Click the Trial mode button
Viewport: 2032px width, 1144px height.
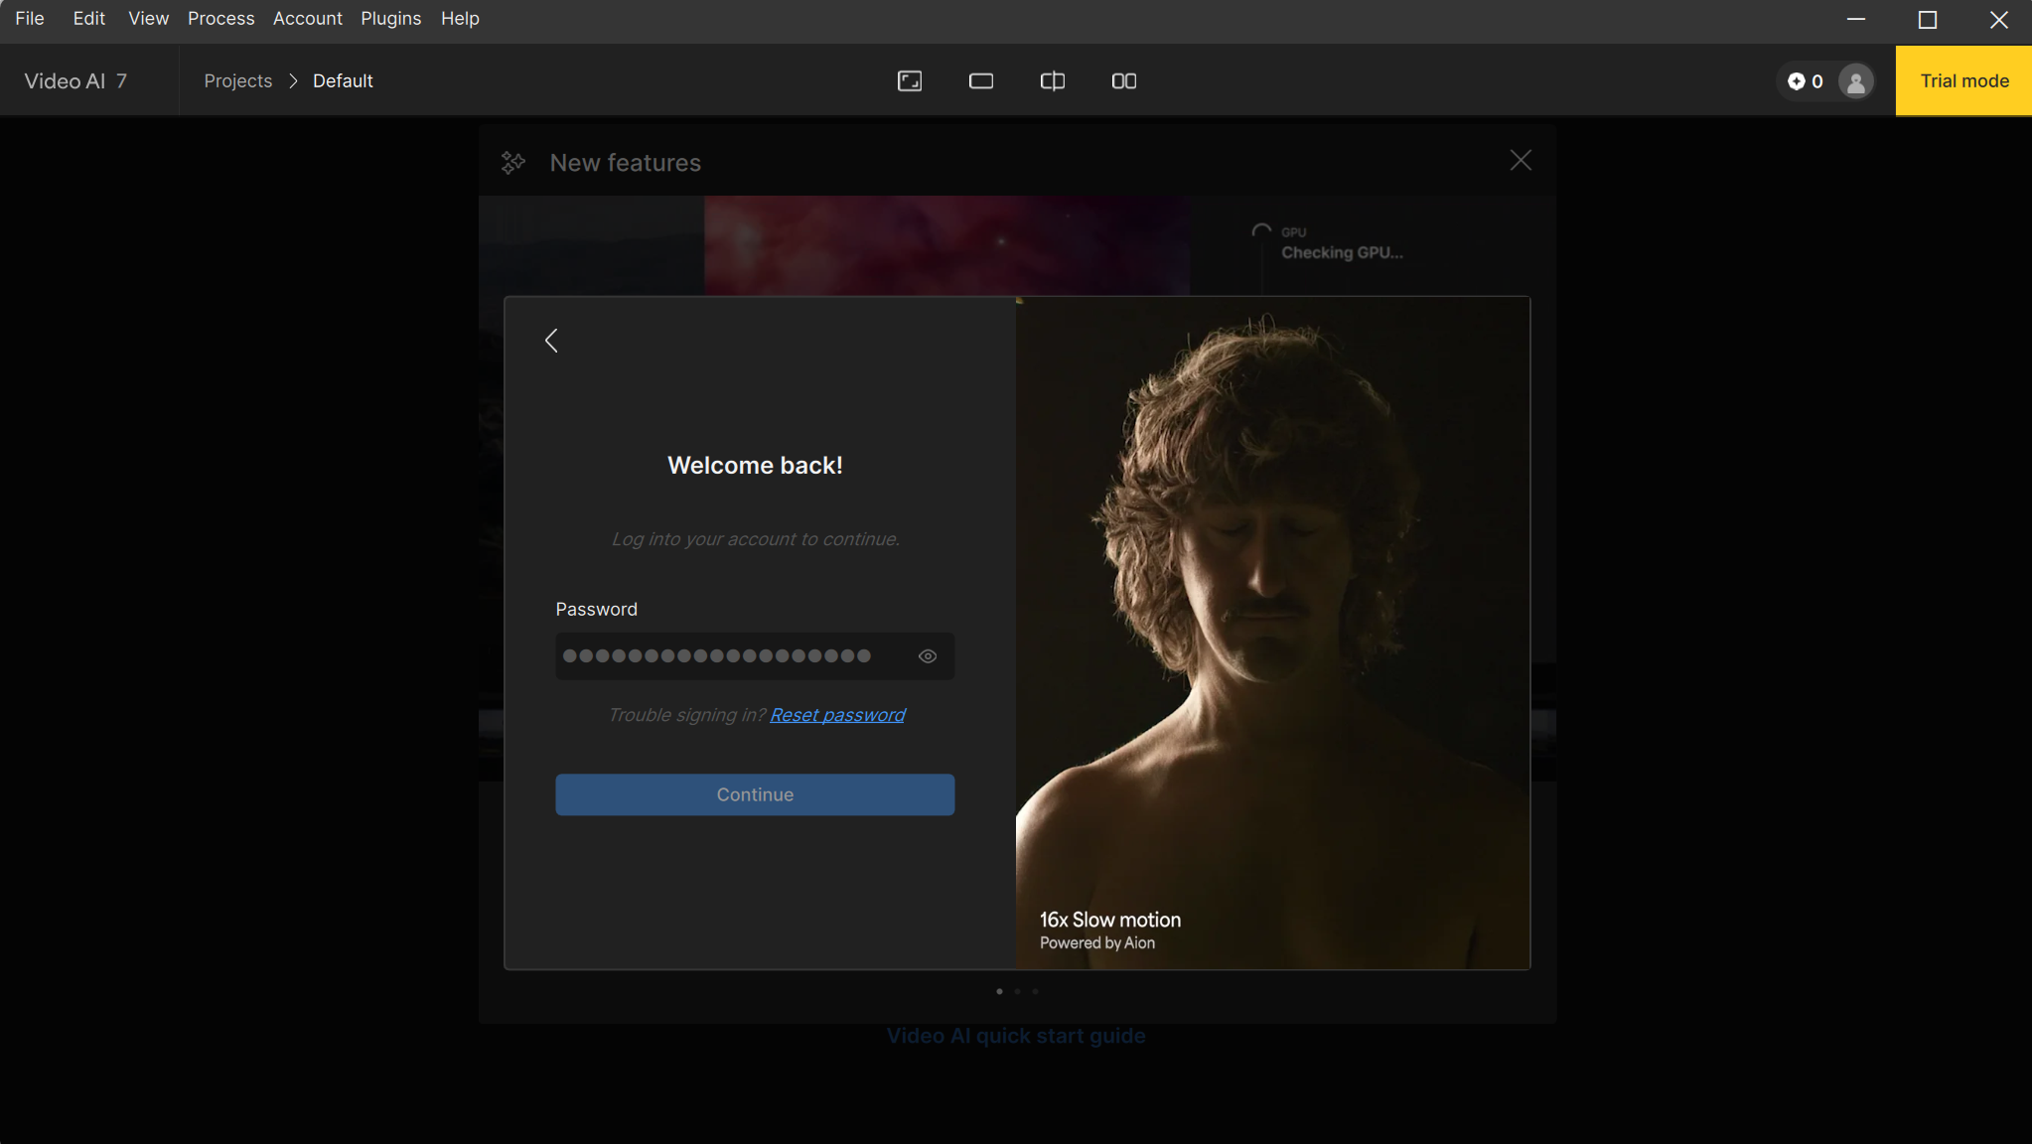coord(1962,81)
